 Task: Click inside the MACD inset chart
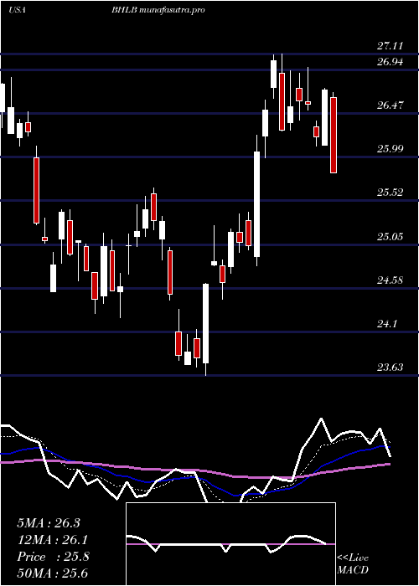pyautogui.click(x=230, y=544)
